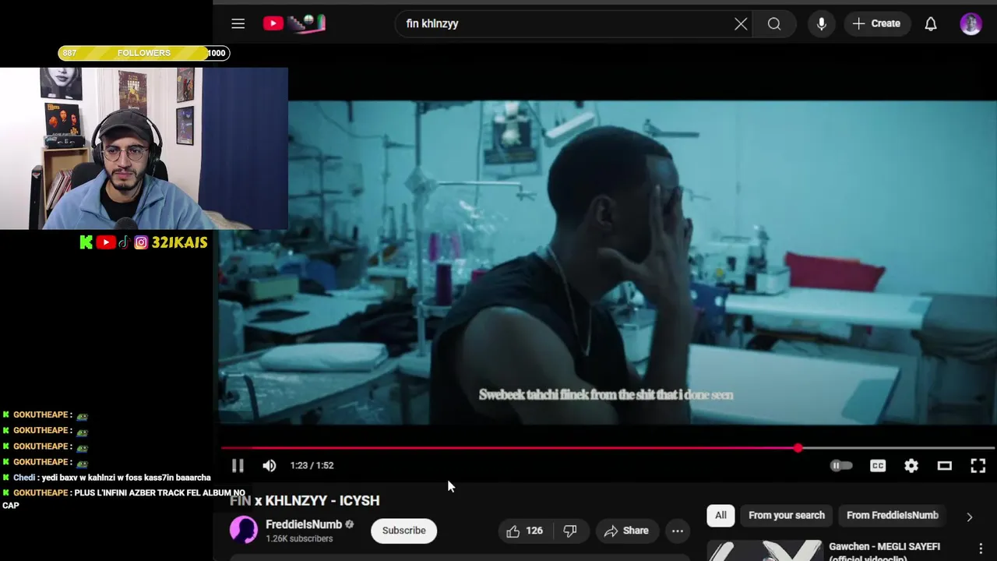Viewport: 997px width, 561px height.
Task: Open the notifications bell
Action: tap(931, 23)
